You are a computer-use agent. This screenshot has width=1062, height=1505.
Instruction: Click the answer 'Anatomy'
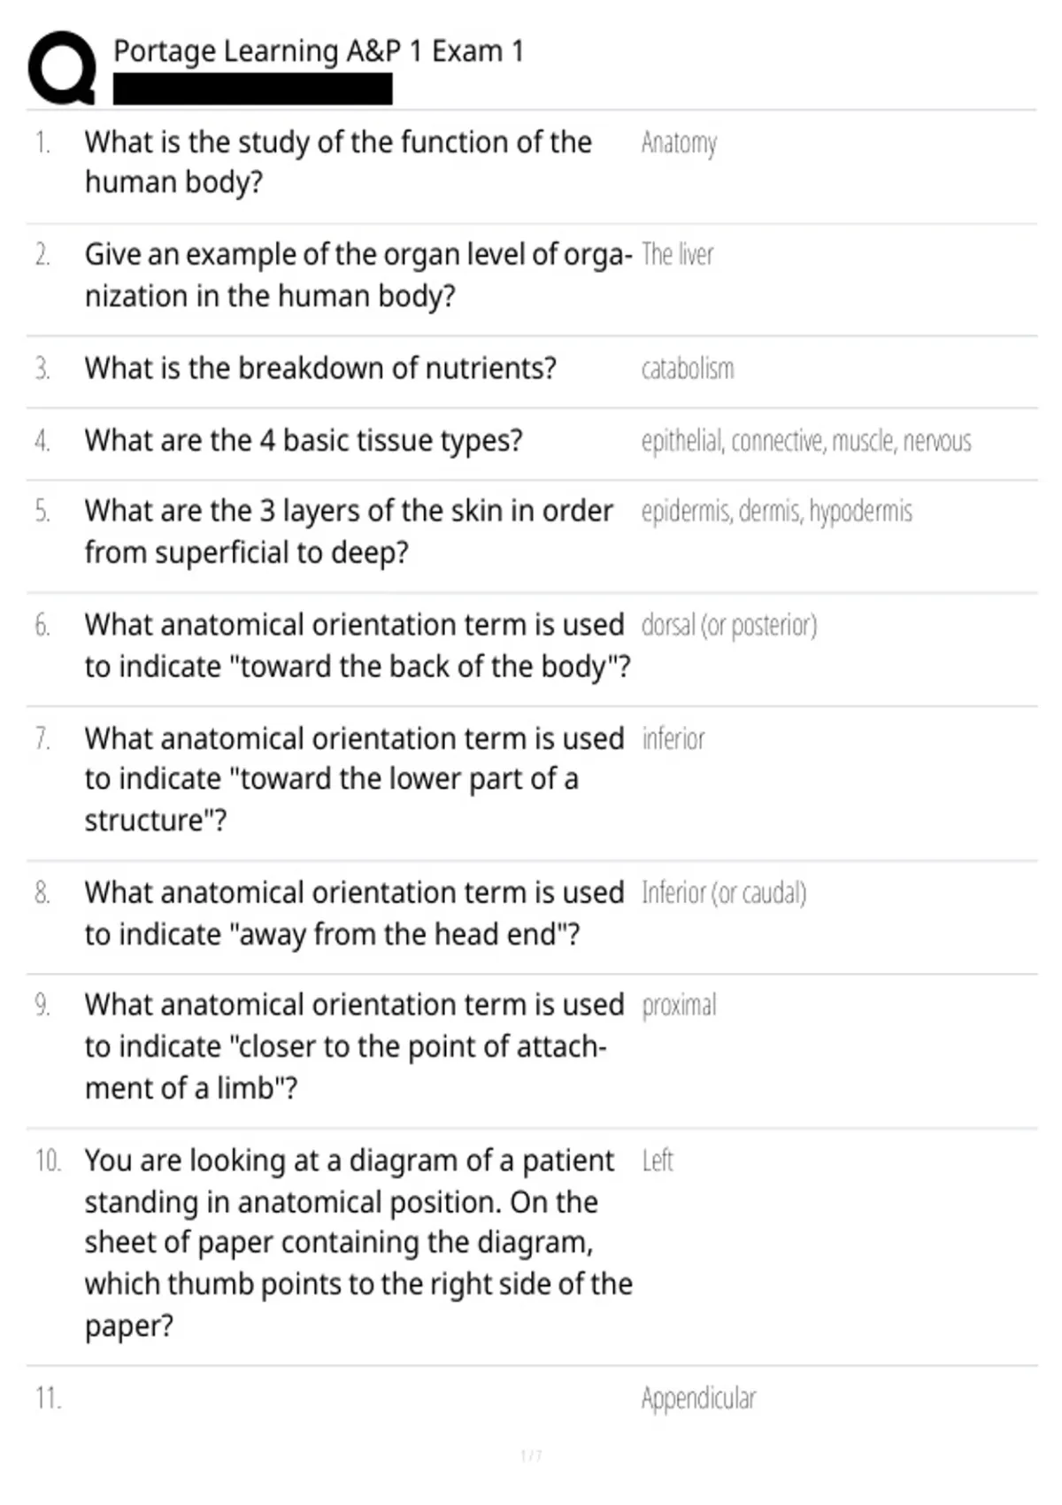pos(679,143)
